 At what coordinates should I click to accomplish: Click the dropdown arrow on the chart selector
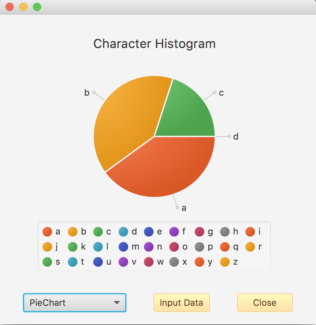pos(117,303)
